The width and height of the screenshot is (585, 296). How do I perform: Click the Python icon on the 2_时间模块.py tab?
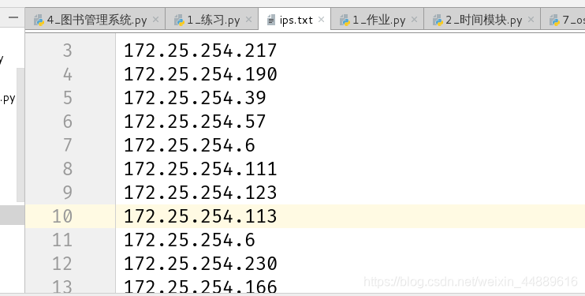tap(438, 20)
